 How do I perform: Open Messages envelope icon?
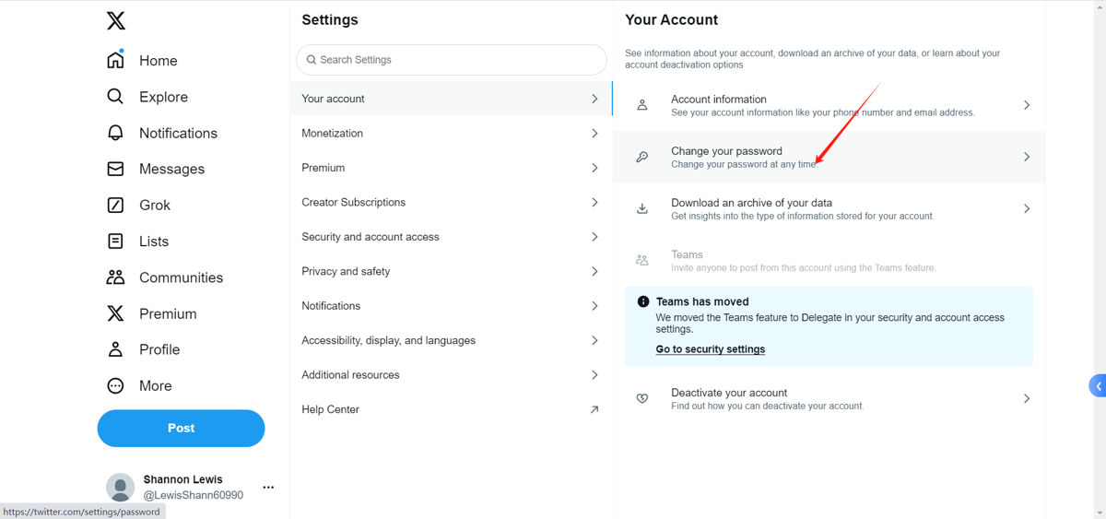coord(115,169)
